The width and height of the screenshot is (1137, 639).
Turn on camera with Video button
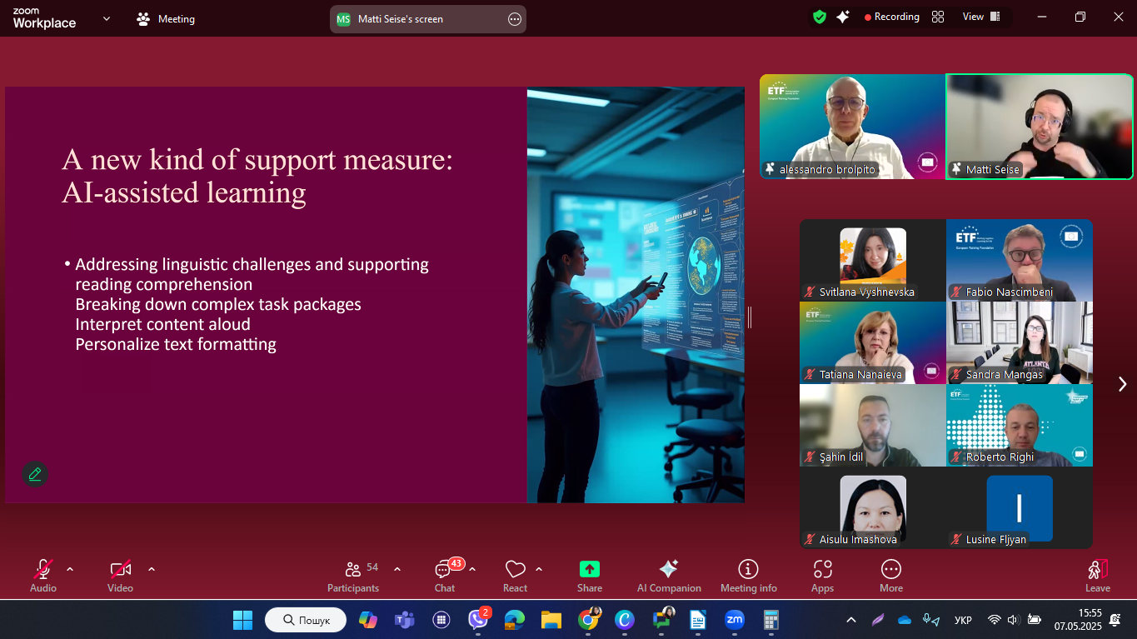120,576
